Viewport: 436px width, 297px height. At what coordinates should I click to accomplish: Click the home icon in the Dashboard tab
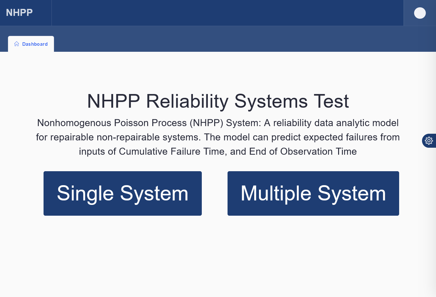tap(17, 44)
